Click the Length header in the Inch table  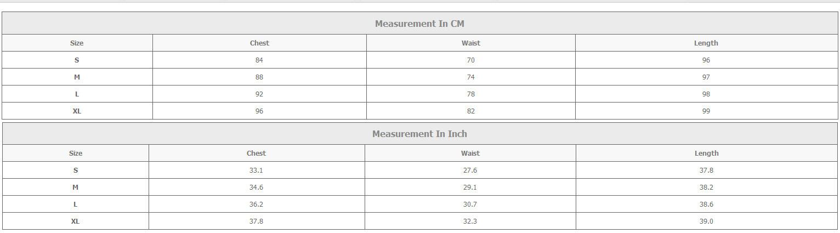(706, 153)
